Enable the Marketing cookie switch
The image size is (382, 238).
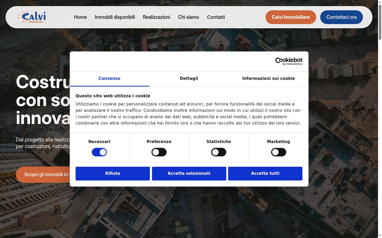click(x=279, y=152)
